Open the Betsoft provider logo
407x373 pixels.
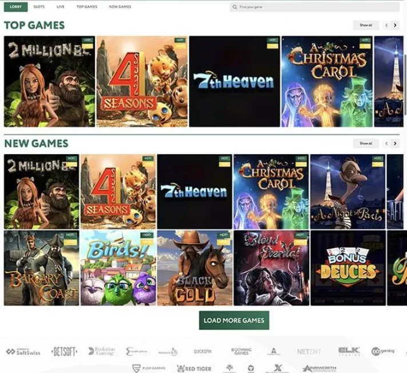click(x=64, y=352)
